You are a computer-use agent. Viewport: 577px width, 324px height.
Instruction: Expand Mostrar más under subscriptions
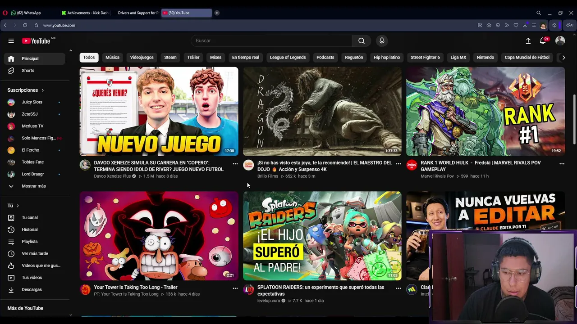pos(35,186)
